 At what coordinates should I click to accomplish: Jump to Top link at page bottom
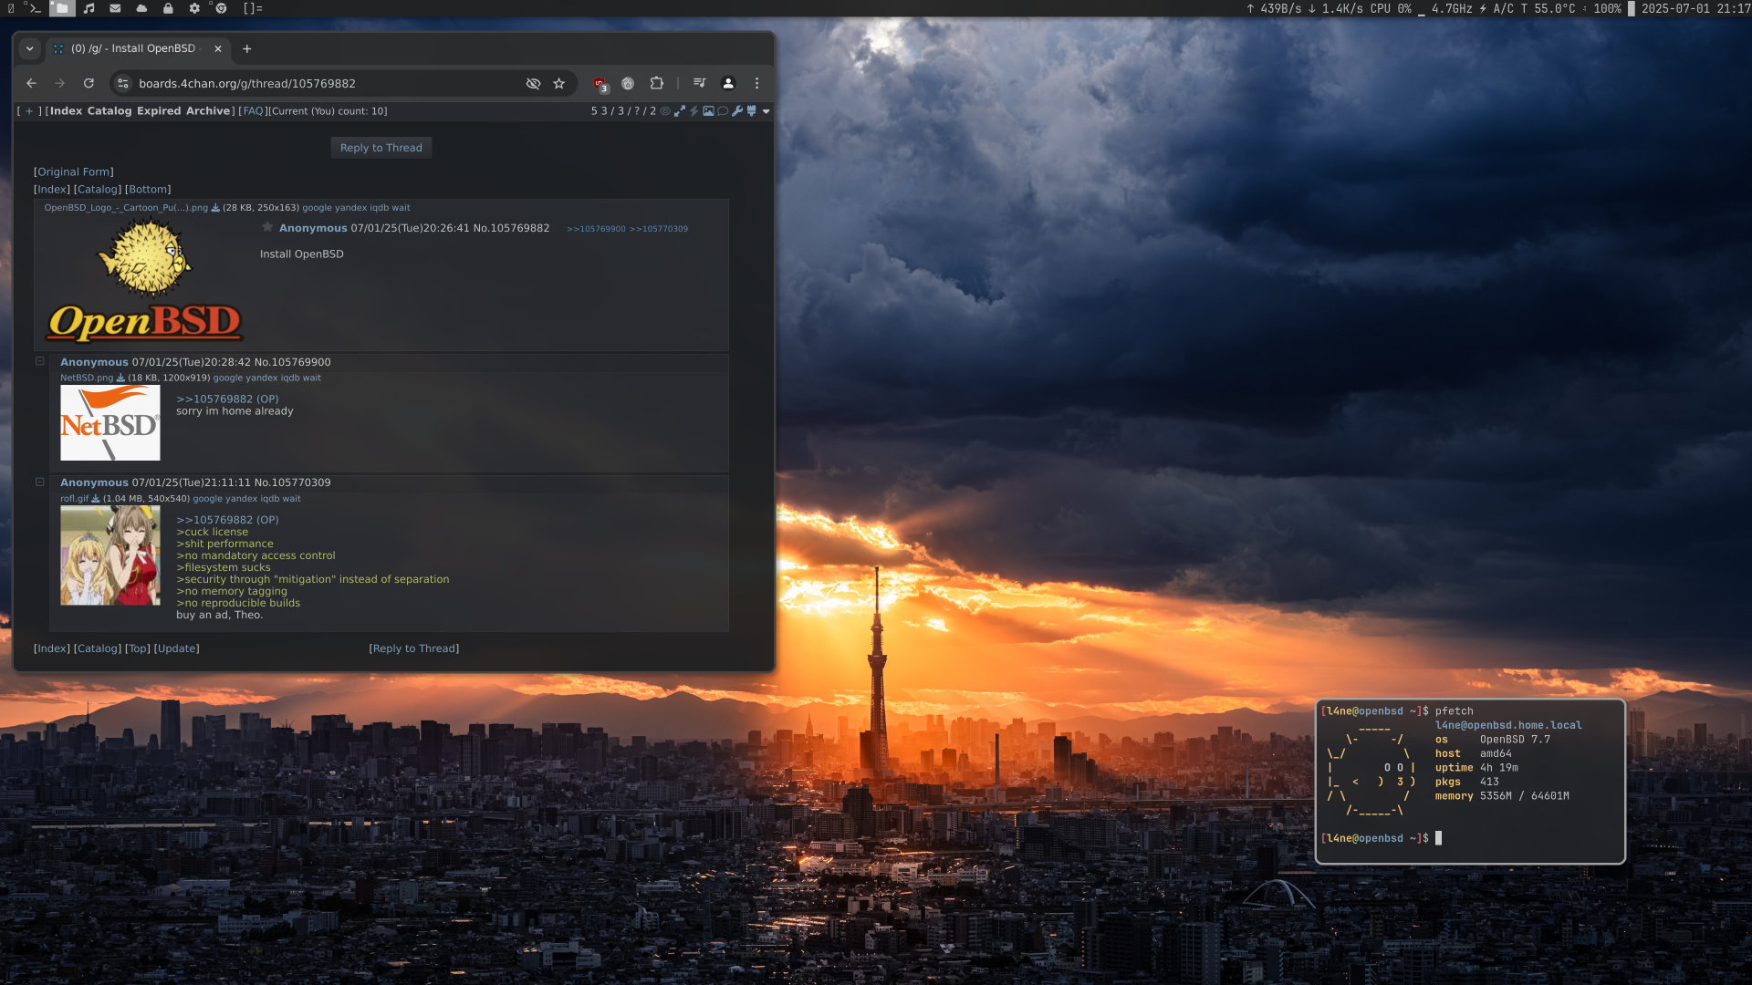coord(138,648)
